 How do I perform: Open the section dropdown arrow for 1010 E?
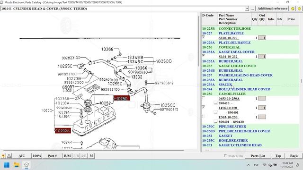(247, 8)
